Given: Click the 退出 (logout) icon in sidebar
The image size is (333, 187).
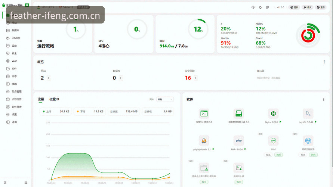Looking at the screenshot, I should point(8,122).
